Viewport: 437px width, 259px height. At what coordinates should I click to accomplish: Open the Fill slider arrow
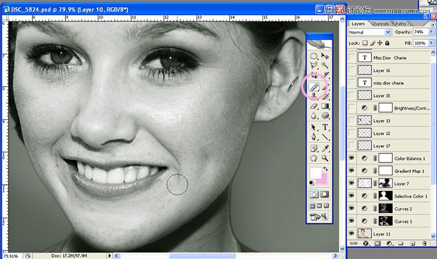(x=431, y=43)
